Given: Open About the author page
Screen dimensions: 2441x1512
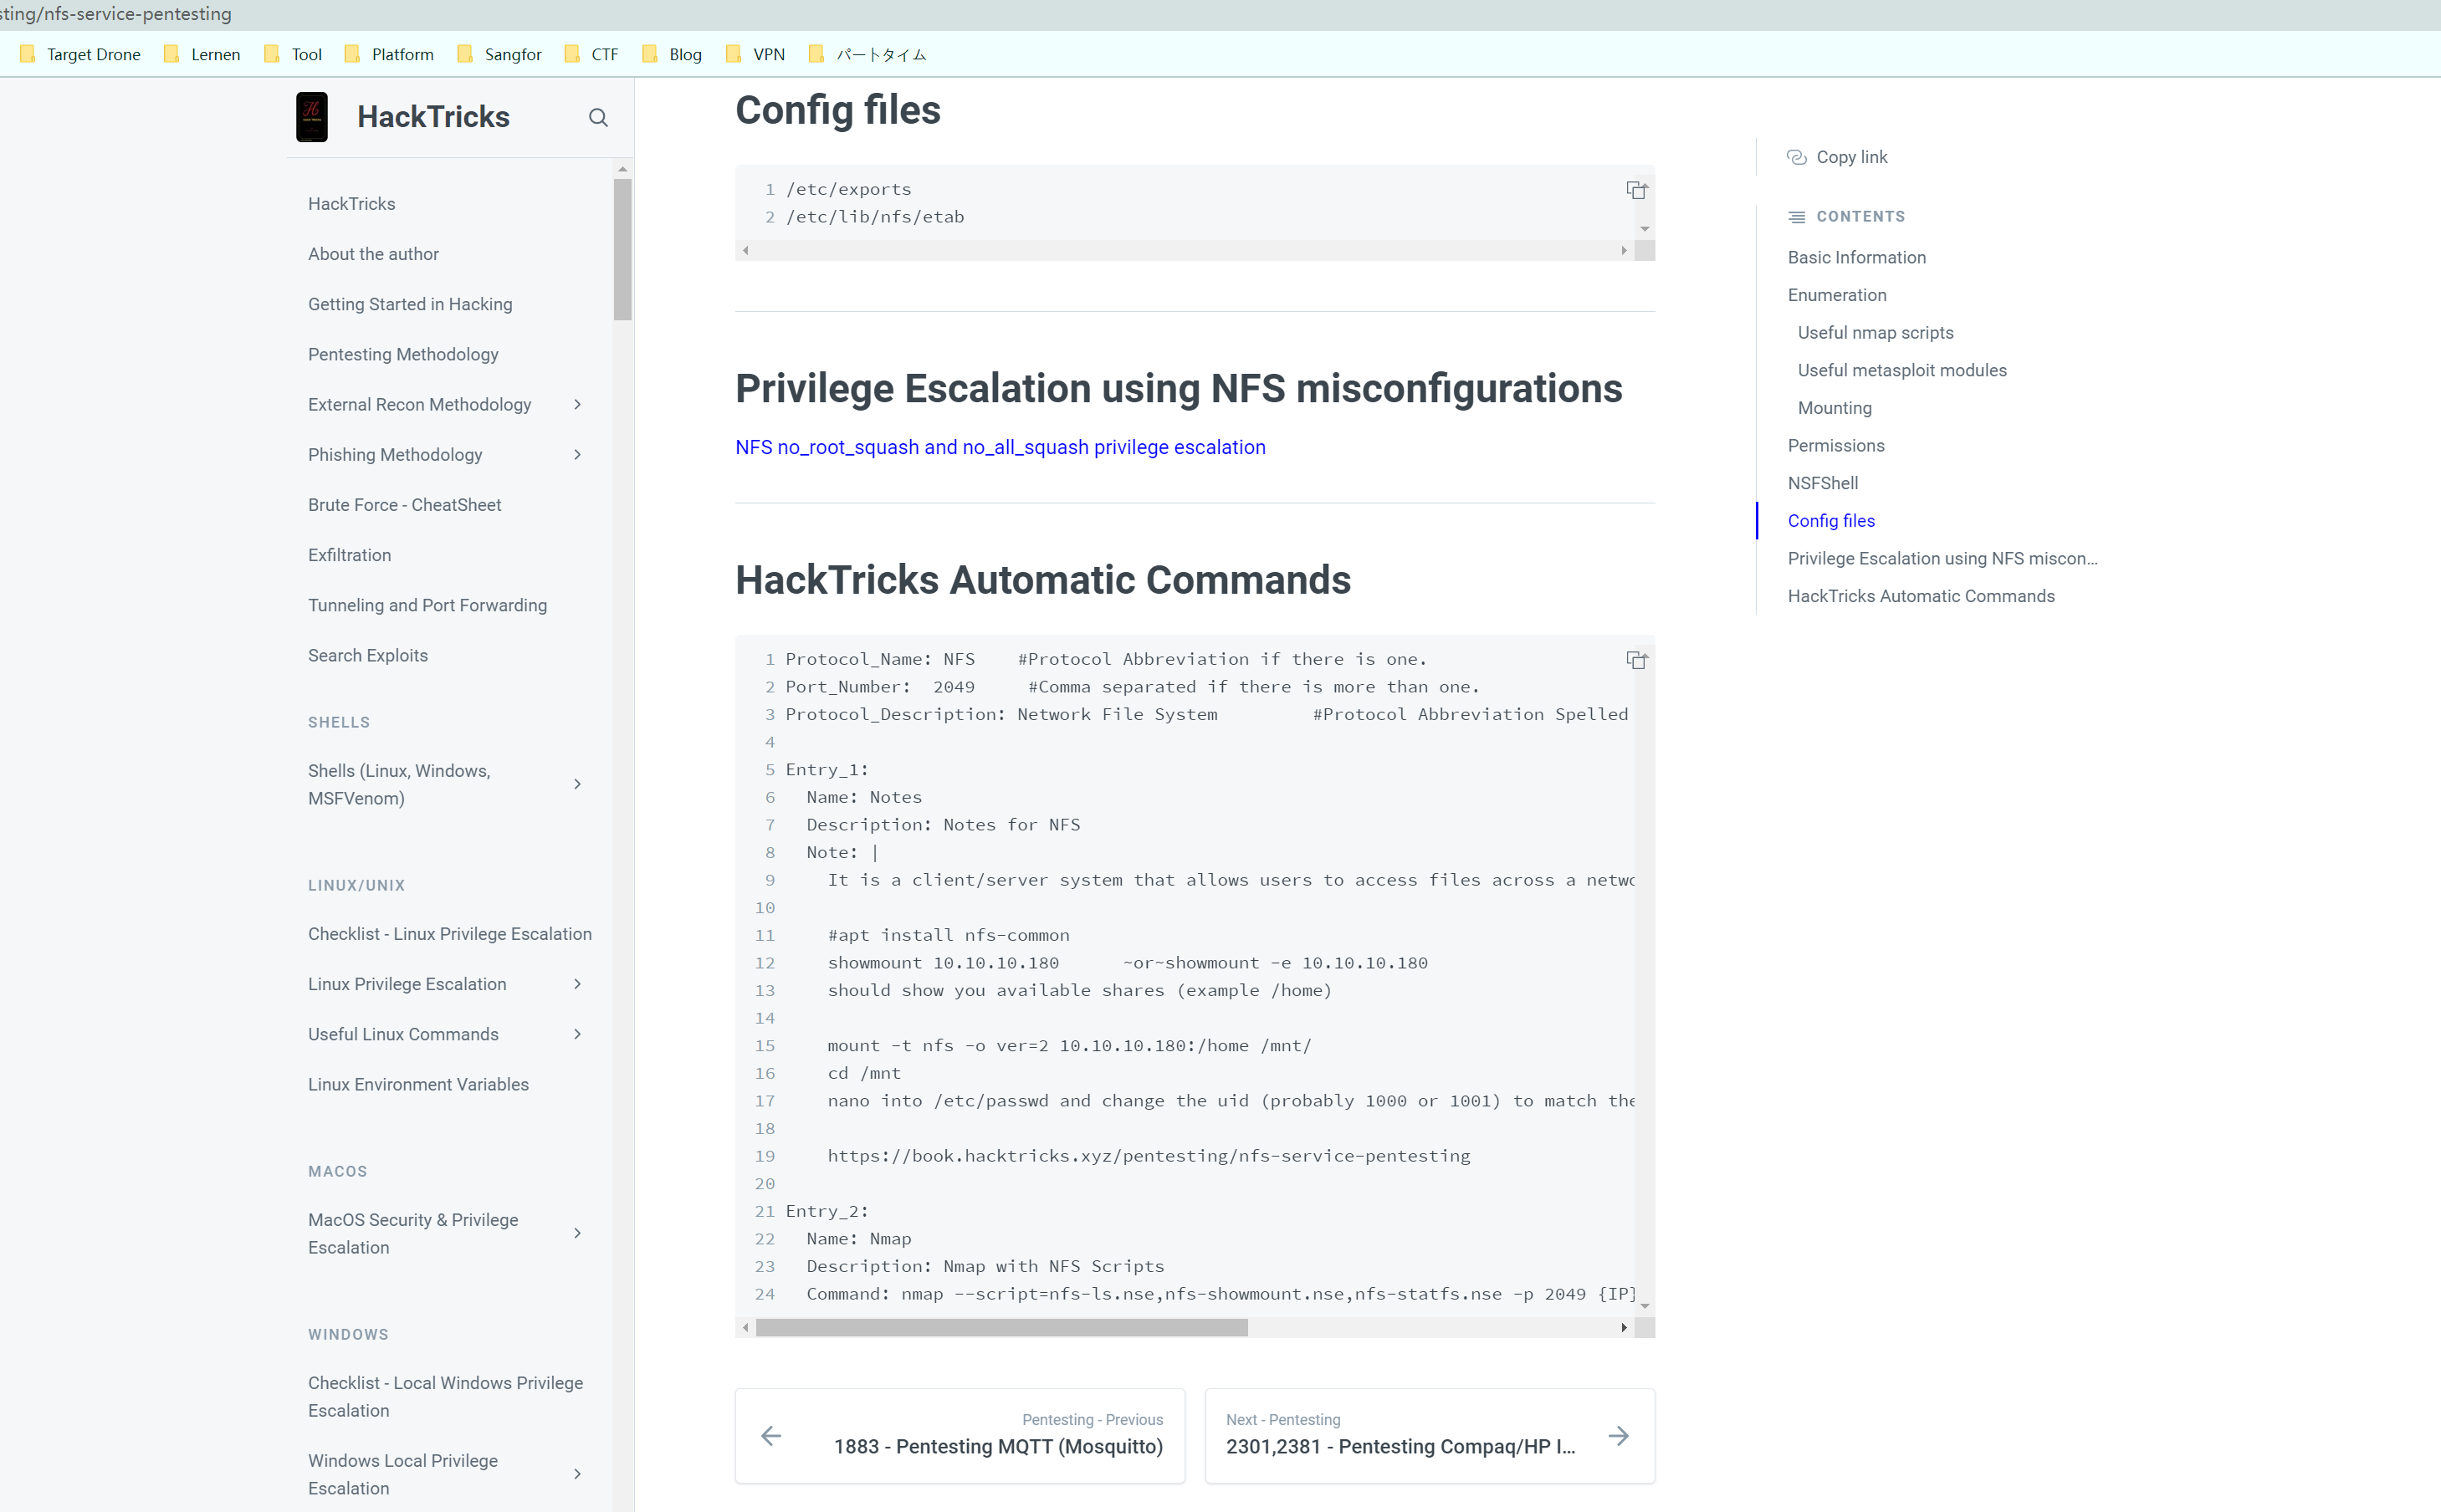Looking at the screenshot, I should (373, 254).
